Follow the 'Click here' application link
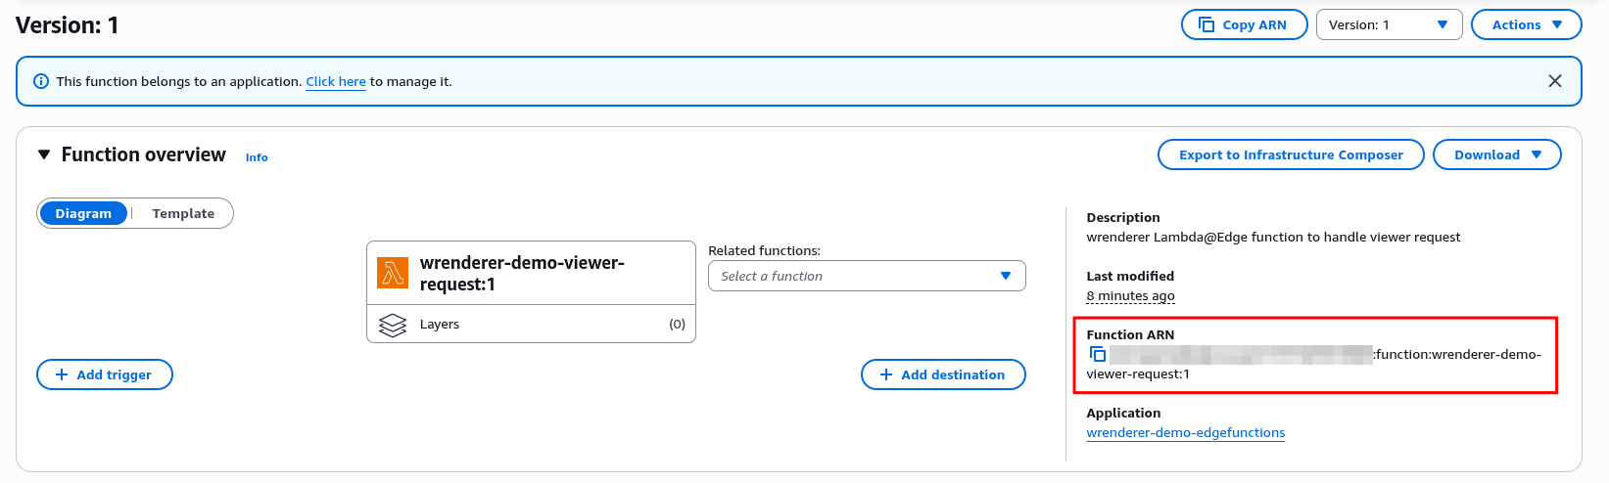This screenshot has height=483, width=1609. [x=336, y=82]
